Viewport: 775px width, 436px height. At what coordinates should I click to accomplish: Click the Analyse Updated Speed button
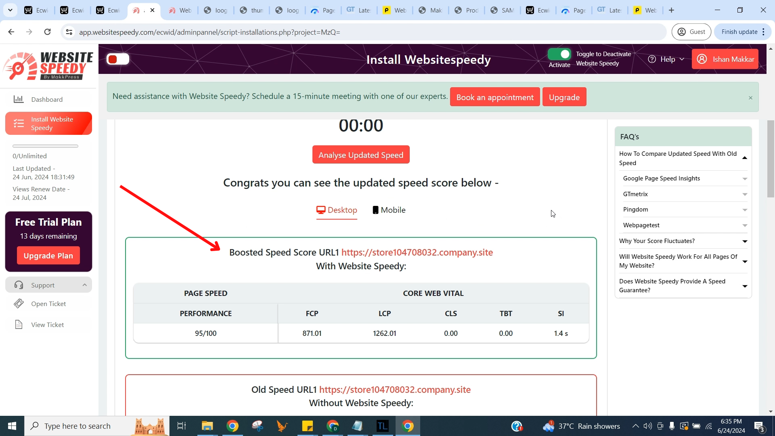pyautogui.click(x=361, y=154)
